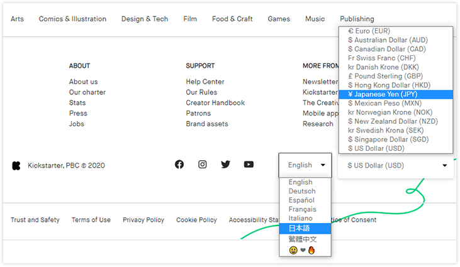Select the emoji language option
The height and width of the screenshot is (267, 460).
[x=302, y=250]
